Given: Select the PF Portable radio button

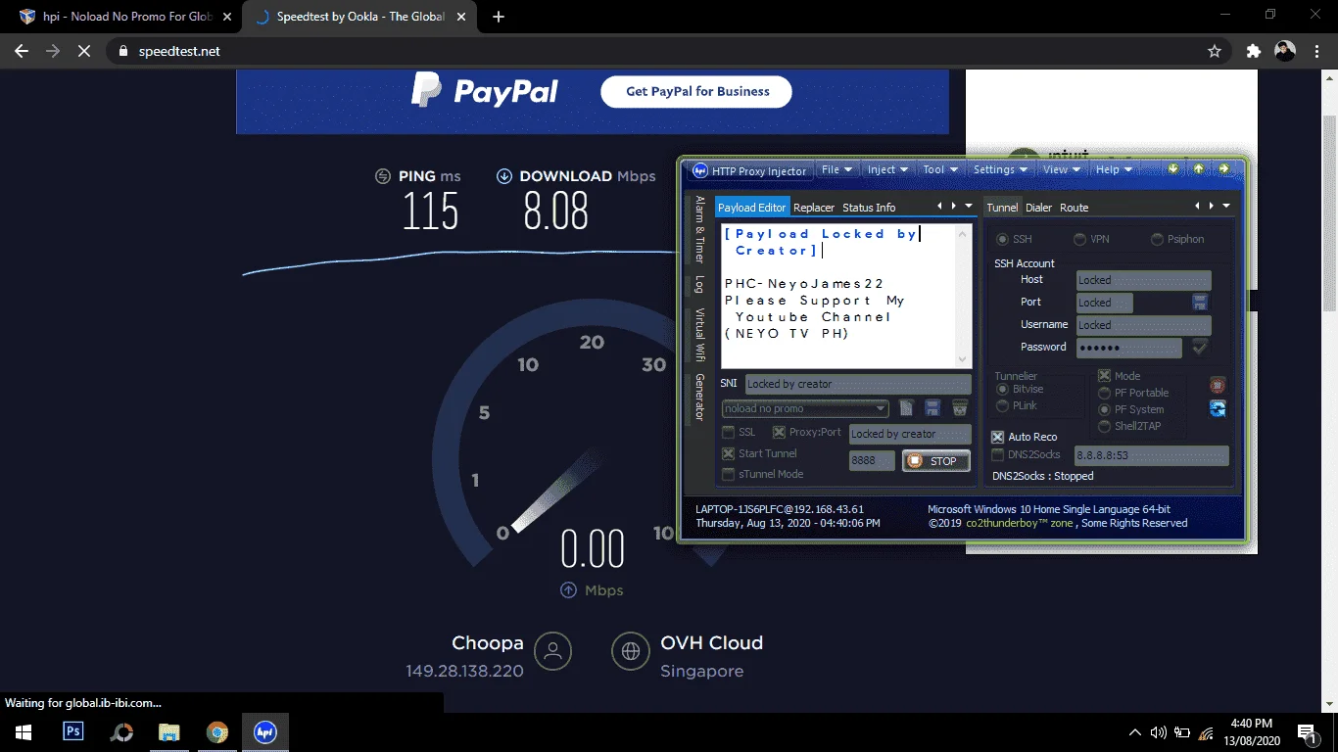Looking at the screenshot, I should 1104,393.
